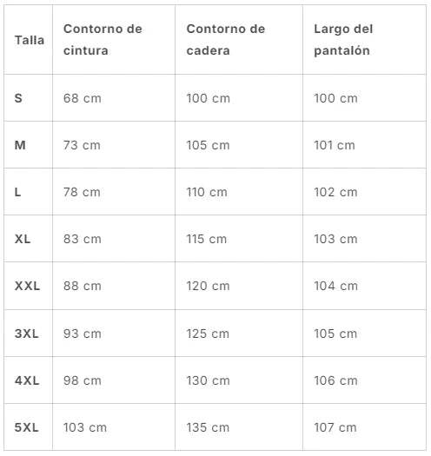Select the XXL size label
This screenshot has height=456, width=431.
tap(27, 286)
